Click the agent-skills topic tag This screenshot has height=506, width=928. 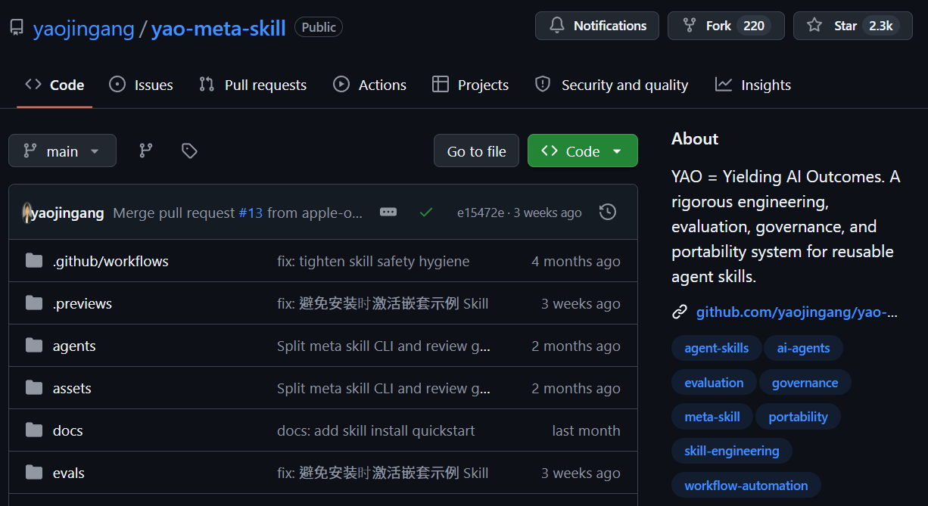[x=717, y=348]
